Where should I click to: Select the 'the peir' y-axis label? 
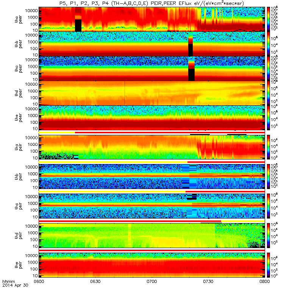[x=19, y=265]
